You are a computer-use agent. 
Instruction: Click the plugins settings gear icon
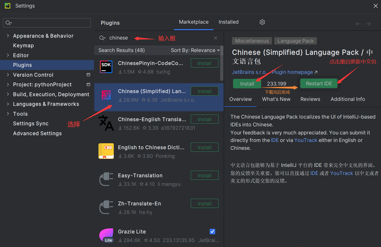tap(262, 22)
